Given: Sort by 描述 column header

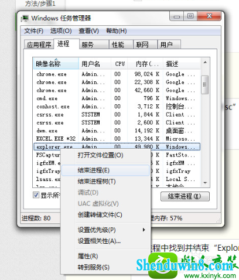Looking at the screenshot, I should pos(182,64).
